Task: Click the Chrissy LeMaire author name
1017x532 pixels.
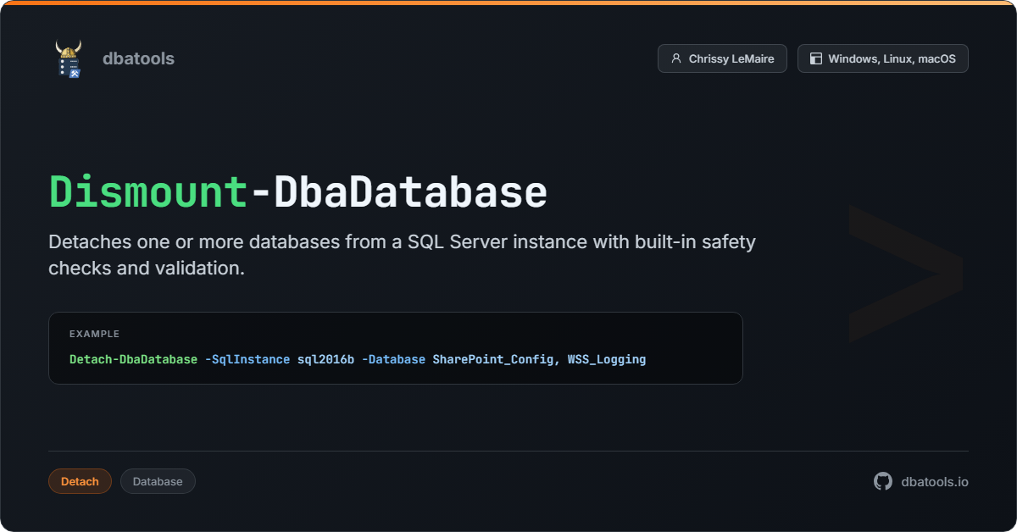Action: point(731,58)
